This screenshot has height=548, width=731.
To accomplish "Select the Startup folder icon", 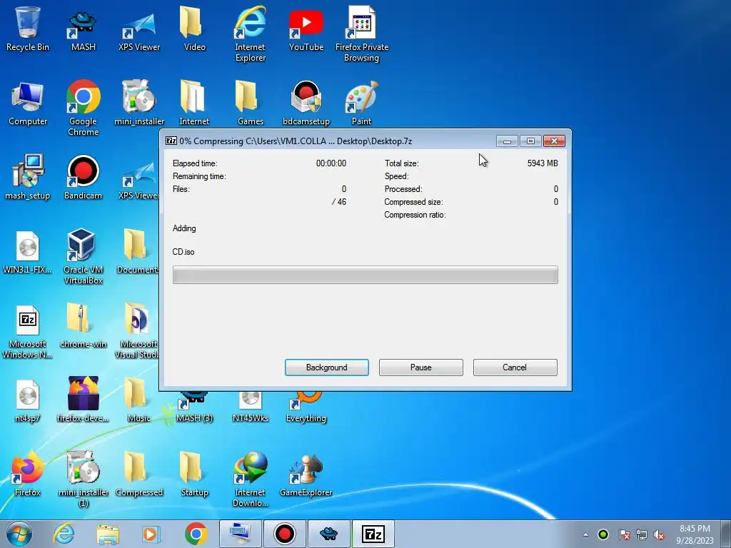I will click(x=194, y=474).
